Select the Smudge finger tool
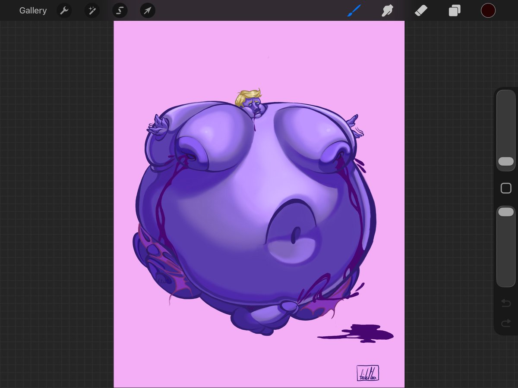Screen dimensions: 518x388 pos(387,10)
